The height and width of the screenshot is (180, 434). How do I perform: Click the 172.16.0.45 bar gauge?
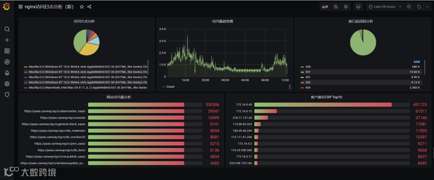point(332,105)
